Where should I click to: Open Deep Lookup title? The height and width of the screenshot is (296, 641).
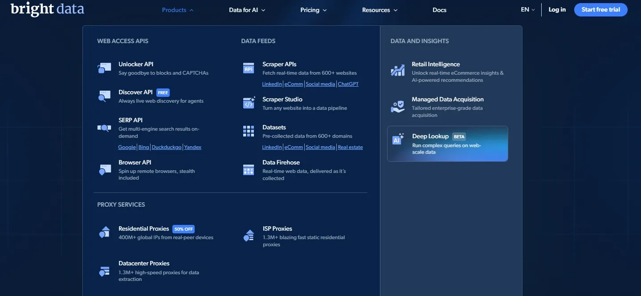430,136
